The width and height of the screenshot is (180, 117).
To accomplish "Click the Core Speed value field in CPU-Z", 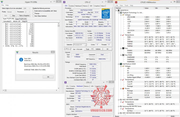I will click(x=79, y=33).
